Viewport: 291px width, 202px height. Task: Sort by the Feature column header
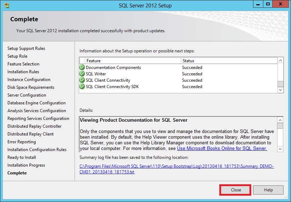133,61
